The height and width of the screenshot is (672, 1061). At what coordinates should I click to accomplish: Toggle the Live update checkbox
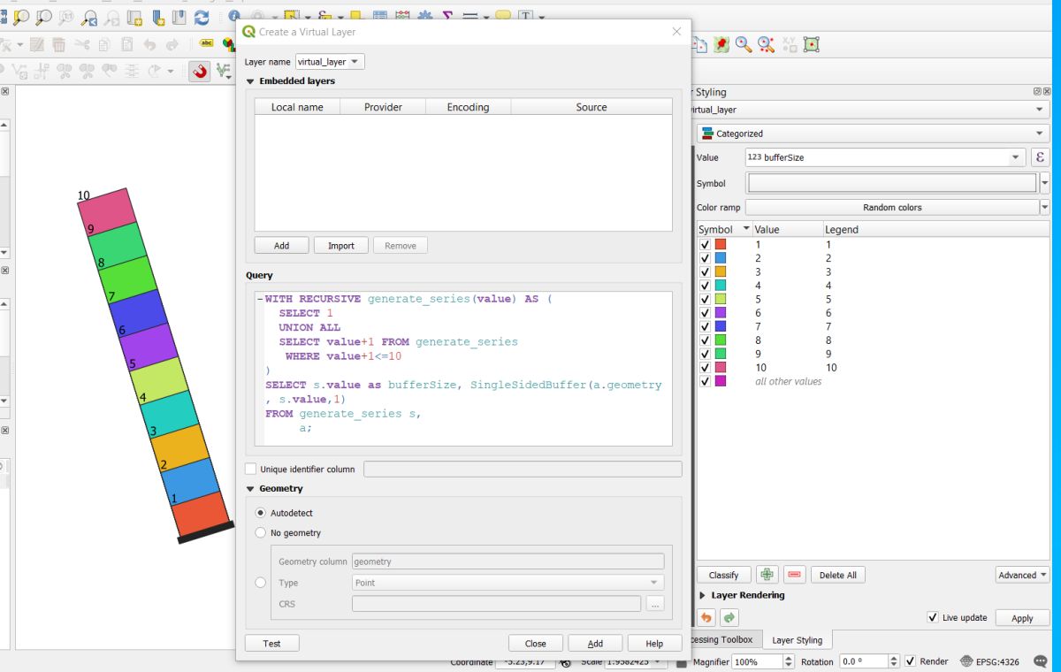click(x=933, y=618)
